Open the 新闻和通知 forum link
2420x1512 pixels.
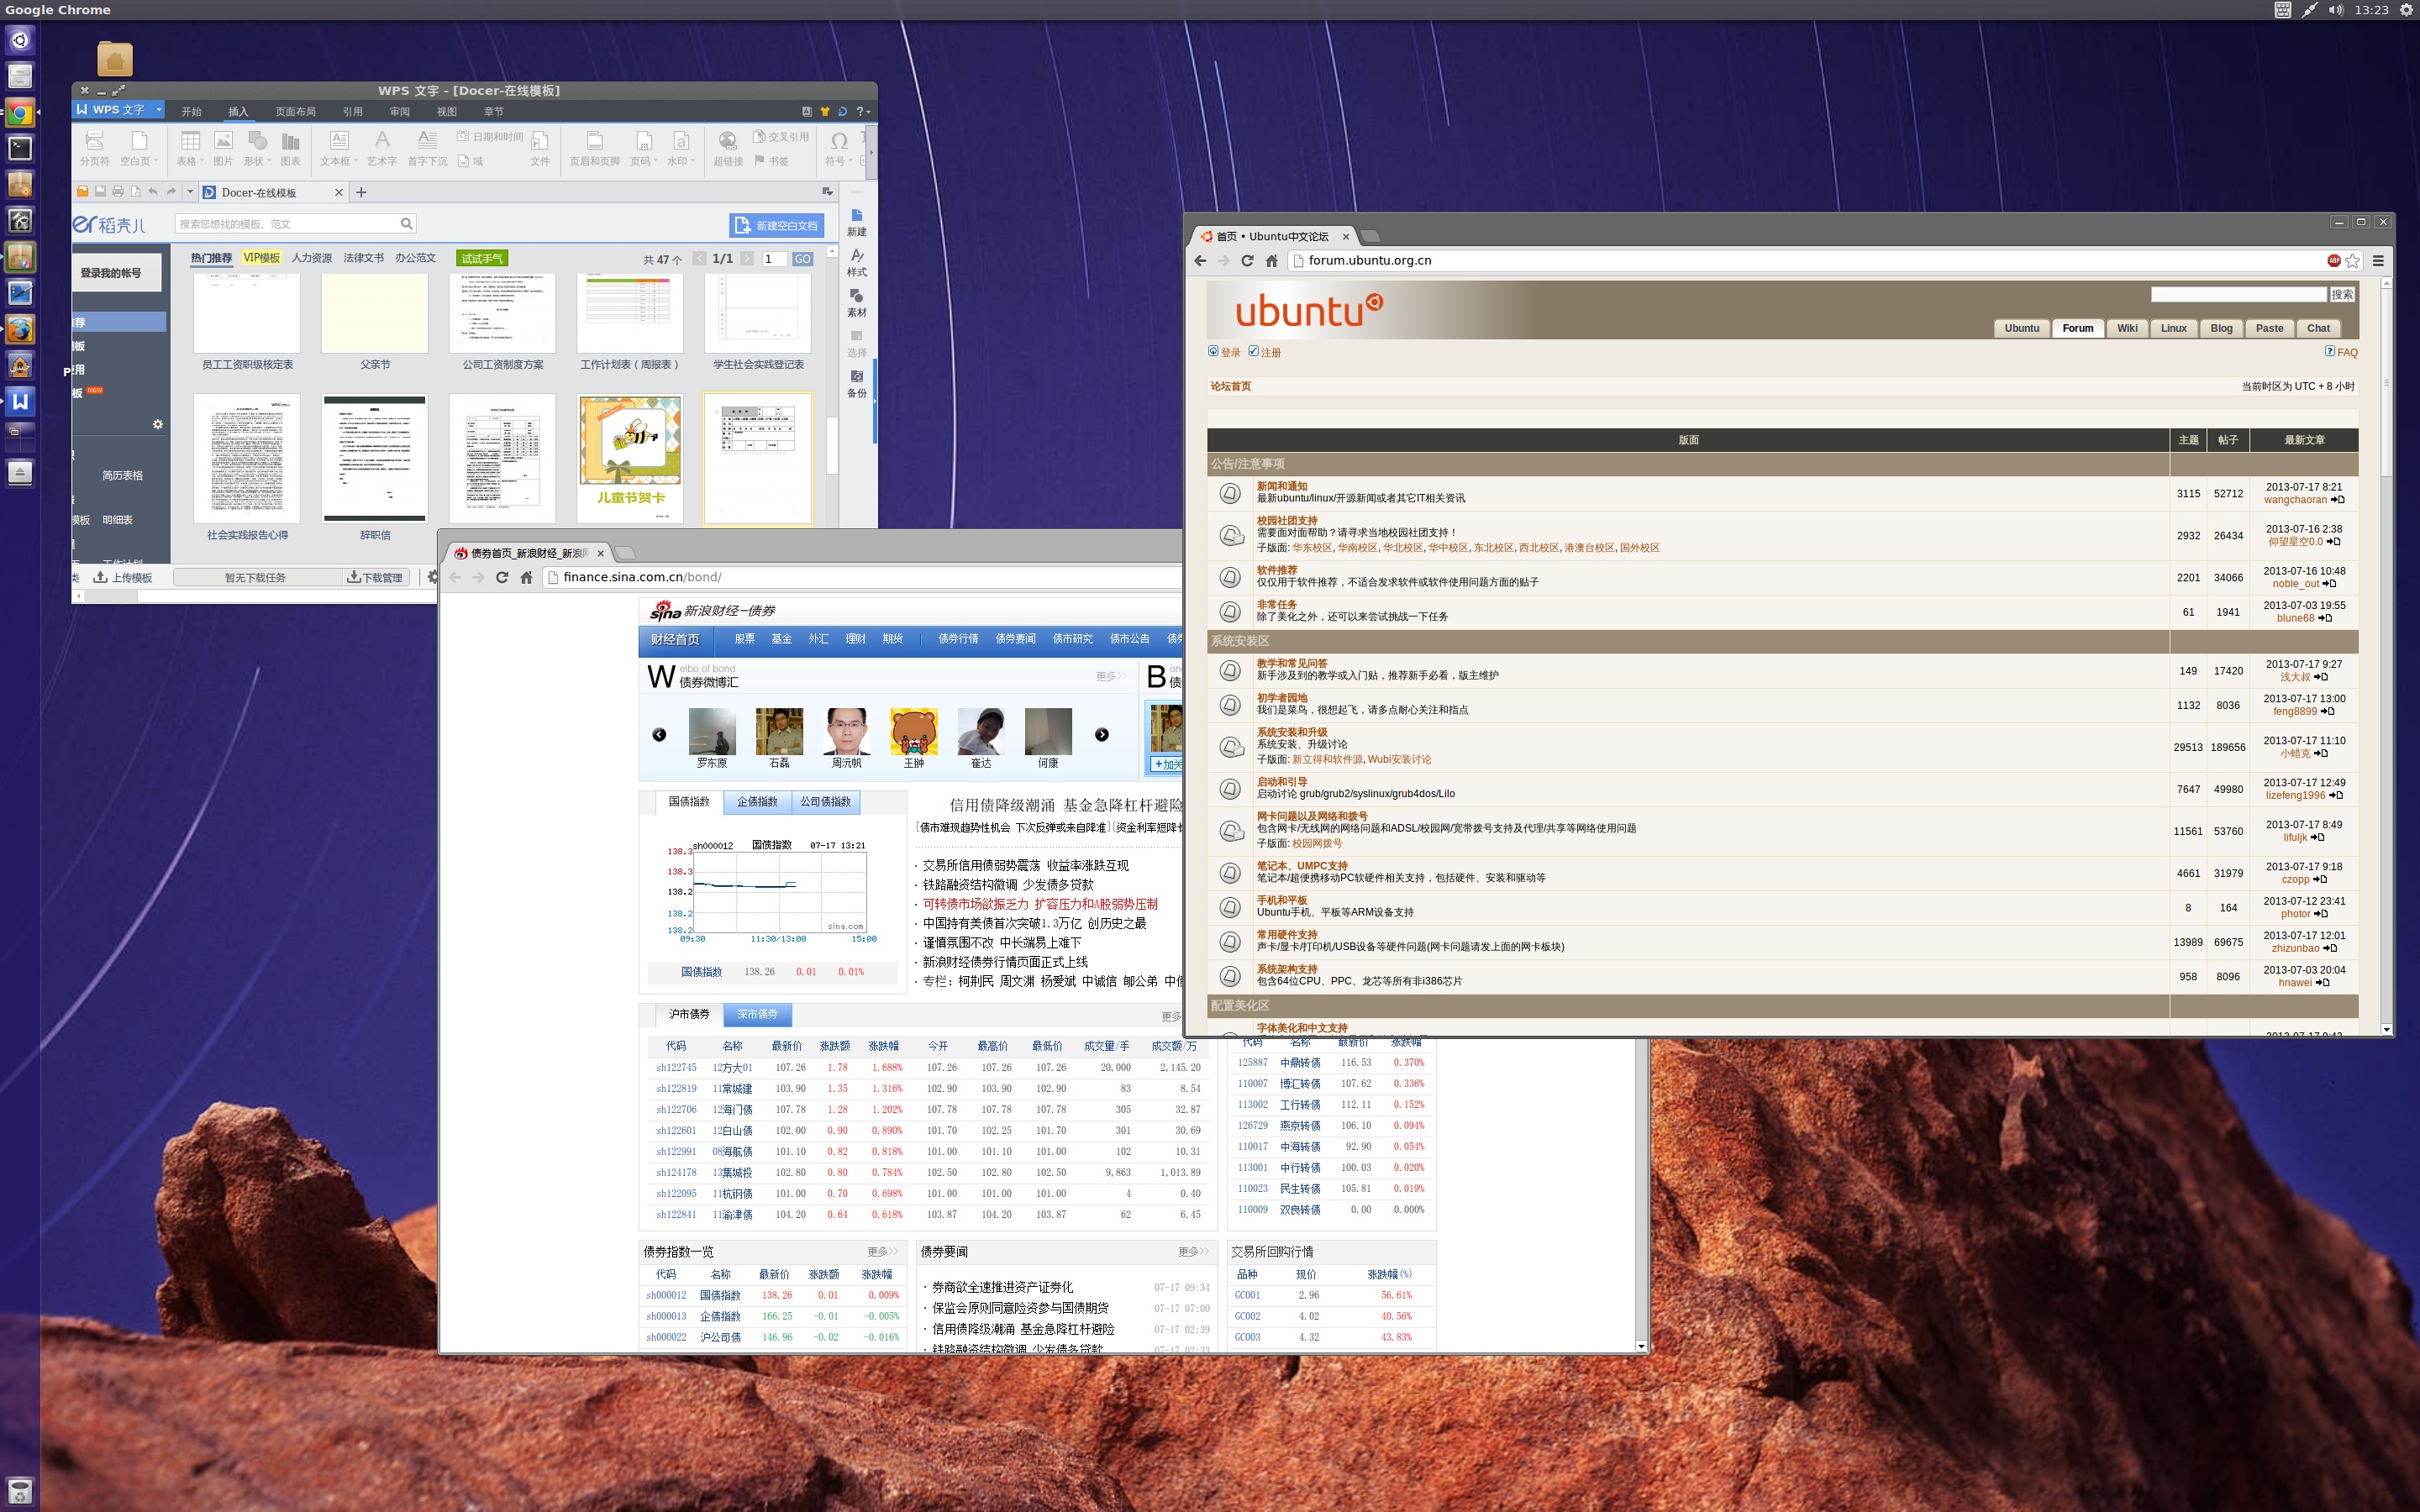[1281, 486]
